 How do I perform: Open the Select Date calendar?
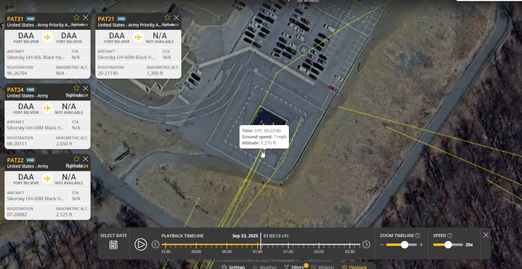pyautogui.click(x=113, y=245)
